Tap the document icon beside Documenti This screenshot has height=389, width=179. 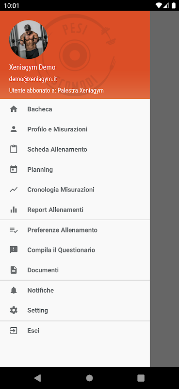(x=14, y=270)
